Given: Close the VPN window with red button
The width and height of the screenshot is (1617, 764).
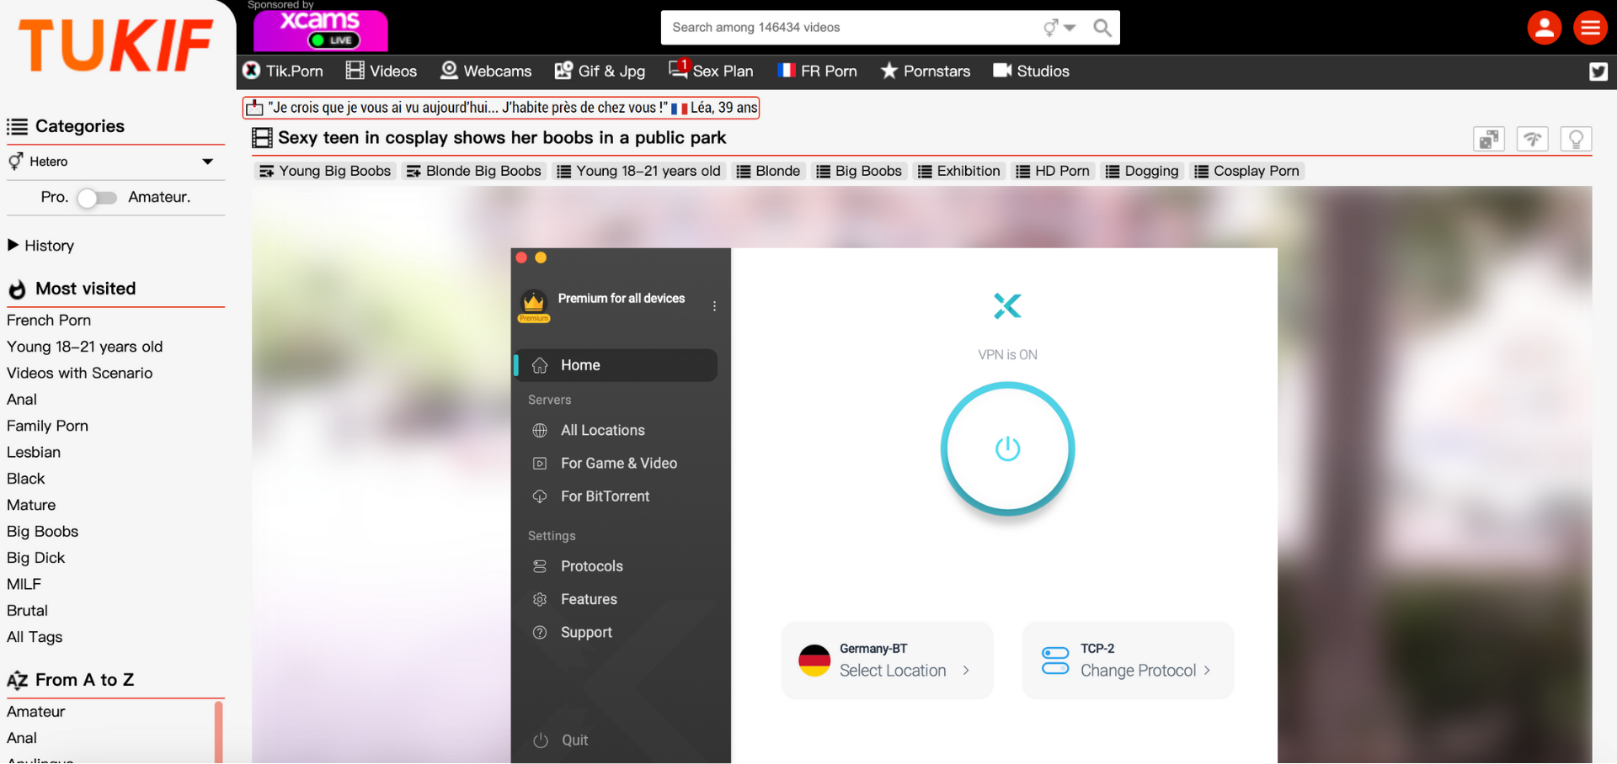Looking at the screenshot, I should (x=521, y=257).
